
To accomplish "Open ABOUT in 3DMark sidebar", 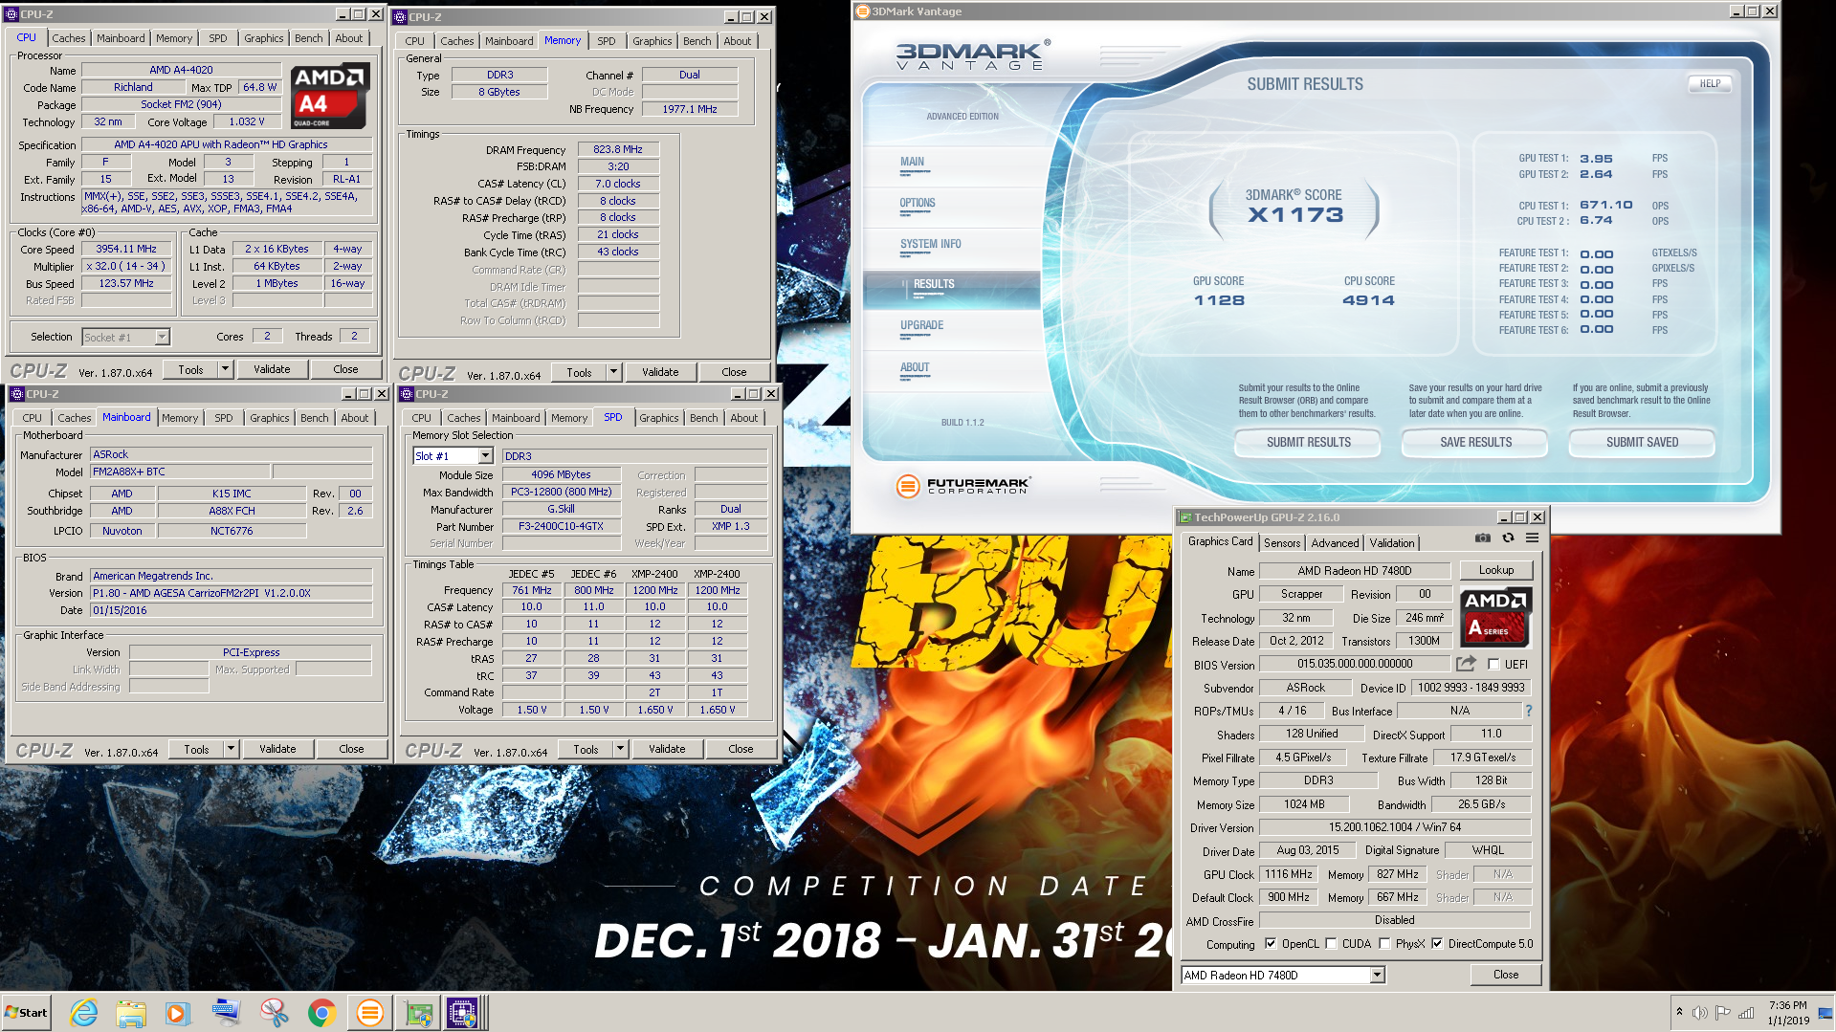I will [915, 368].
